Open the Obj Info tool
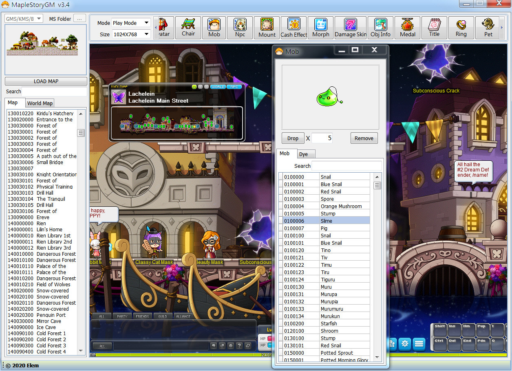This screenshot has height=371, width=512. 380,28
